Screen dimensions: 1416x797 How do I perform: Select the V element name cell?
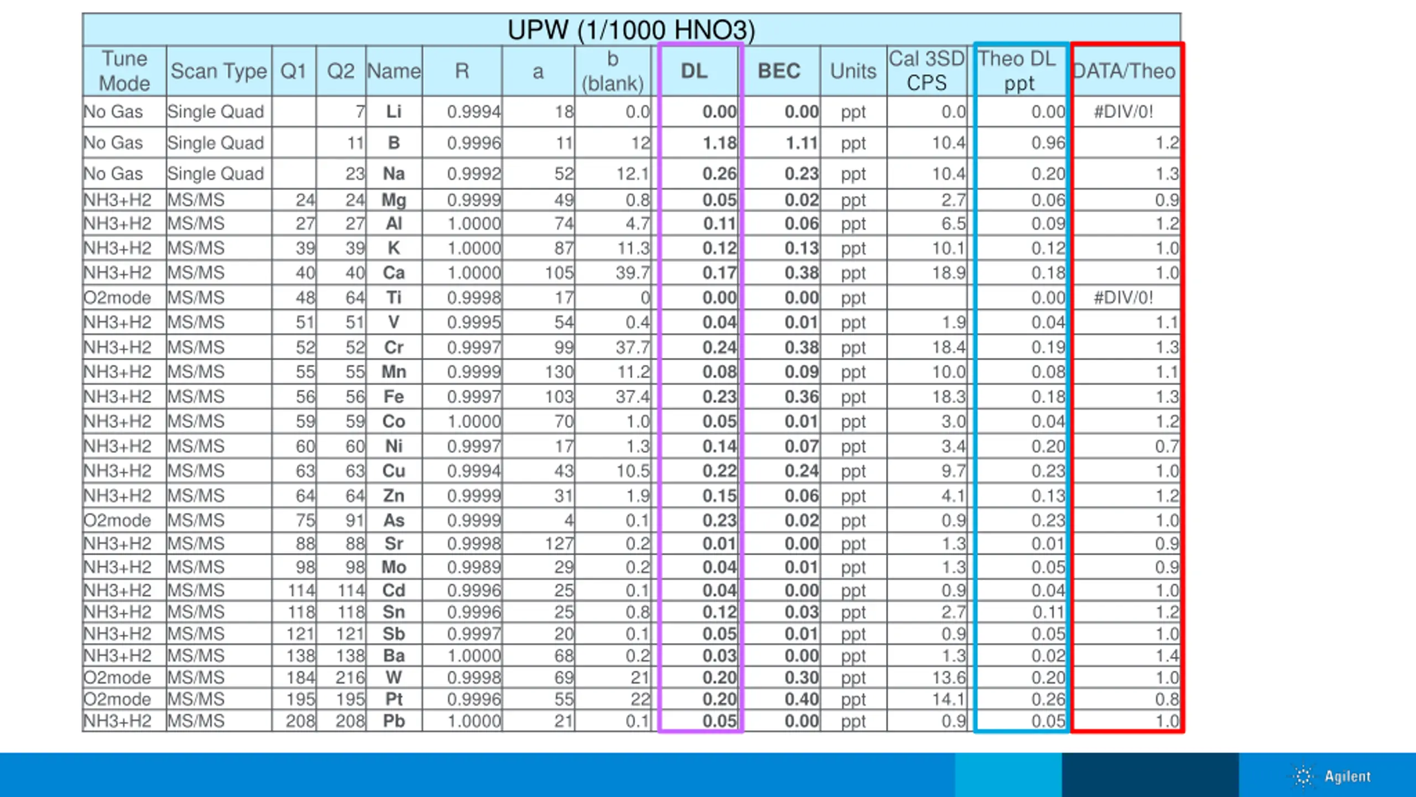[x=394, y=322]
